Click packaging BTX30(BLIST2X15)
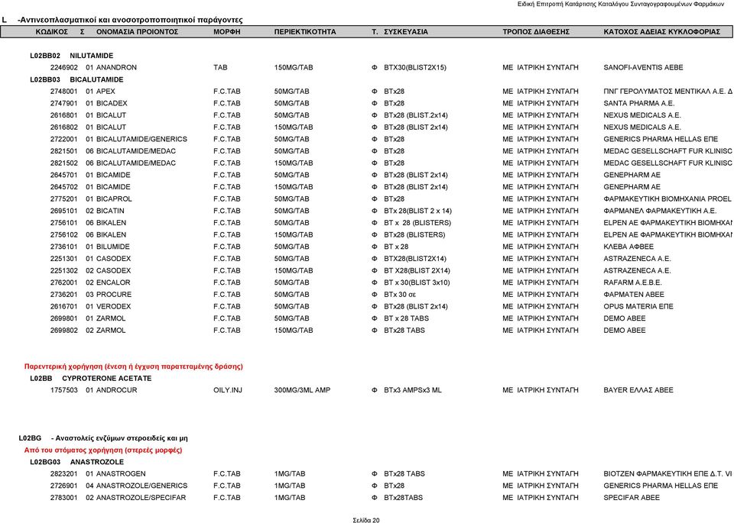Screen dimensions: 734x523 [415, 67]
